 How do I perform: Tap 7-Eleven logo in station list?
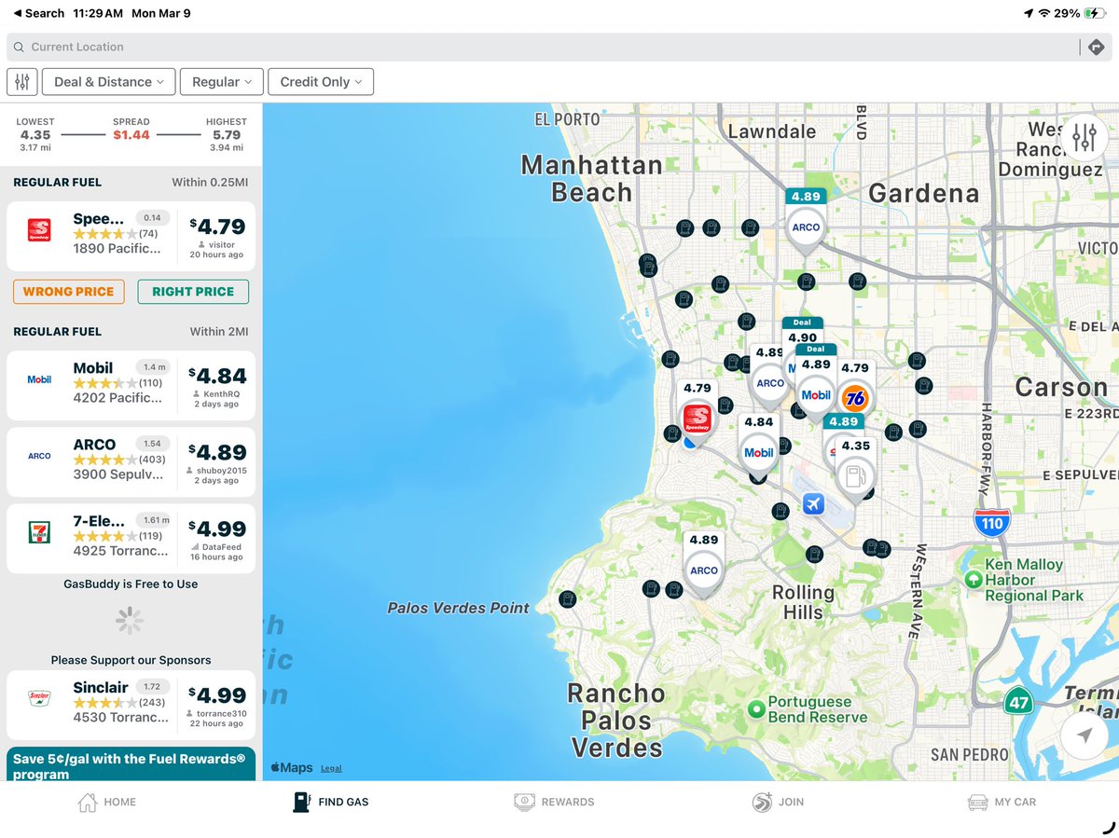39,532
